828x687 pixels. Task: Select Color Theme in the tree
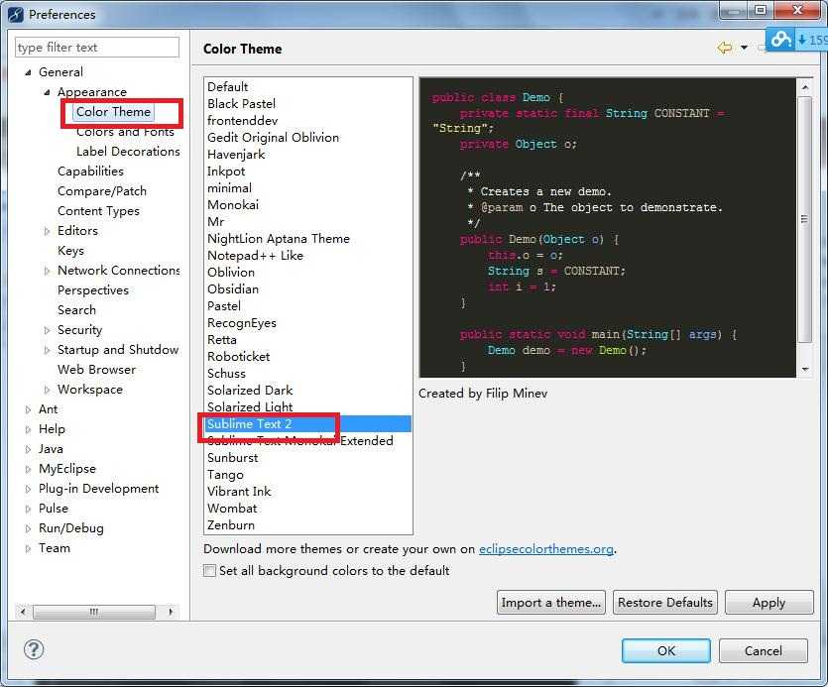[x=113, y=112]
